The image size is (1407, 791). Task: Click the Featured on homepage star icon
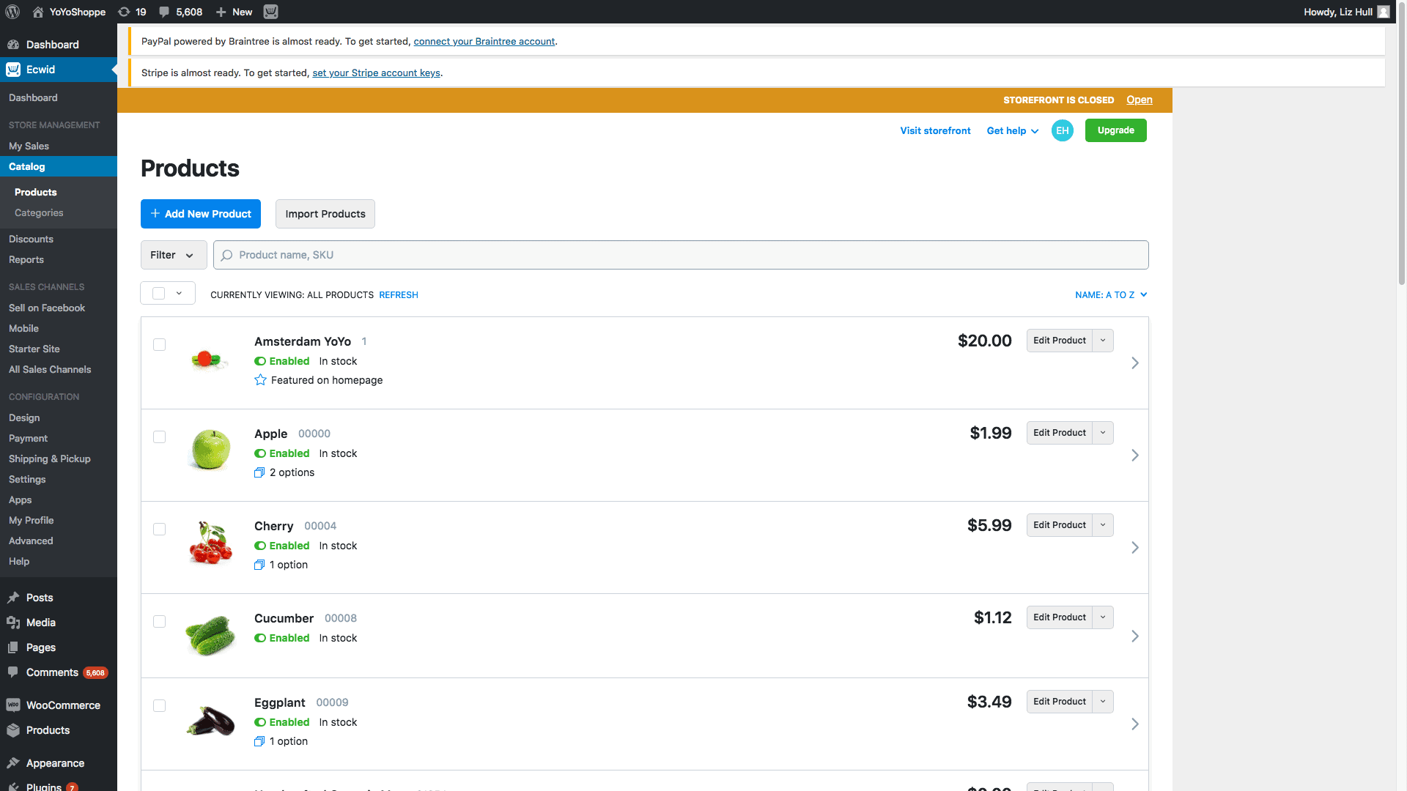260,379
